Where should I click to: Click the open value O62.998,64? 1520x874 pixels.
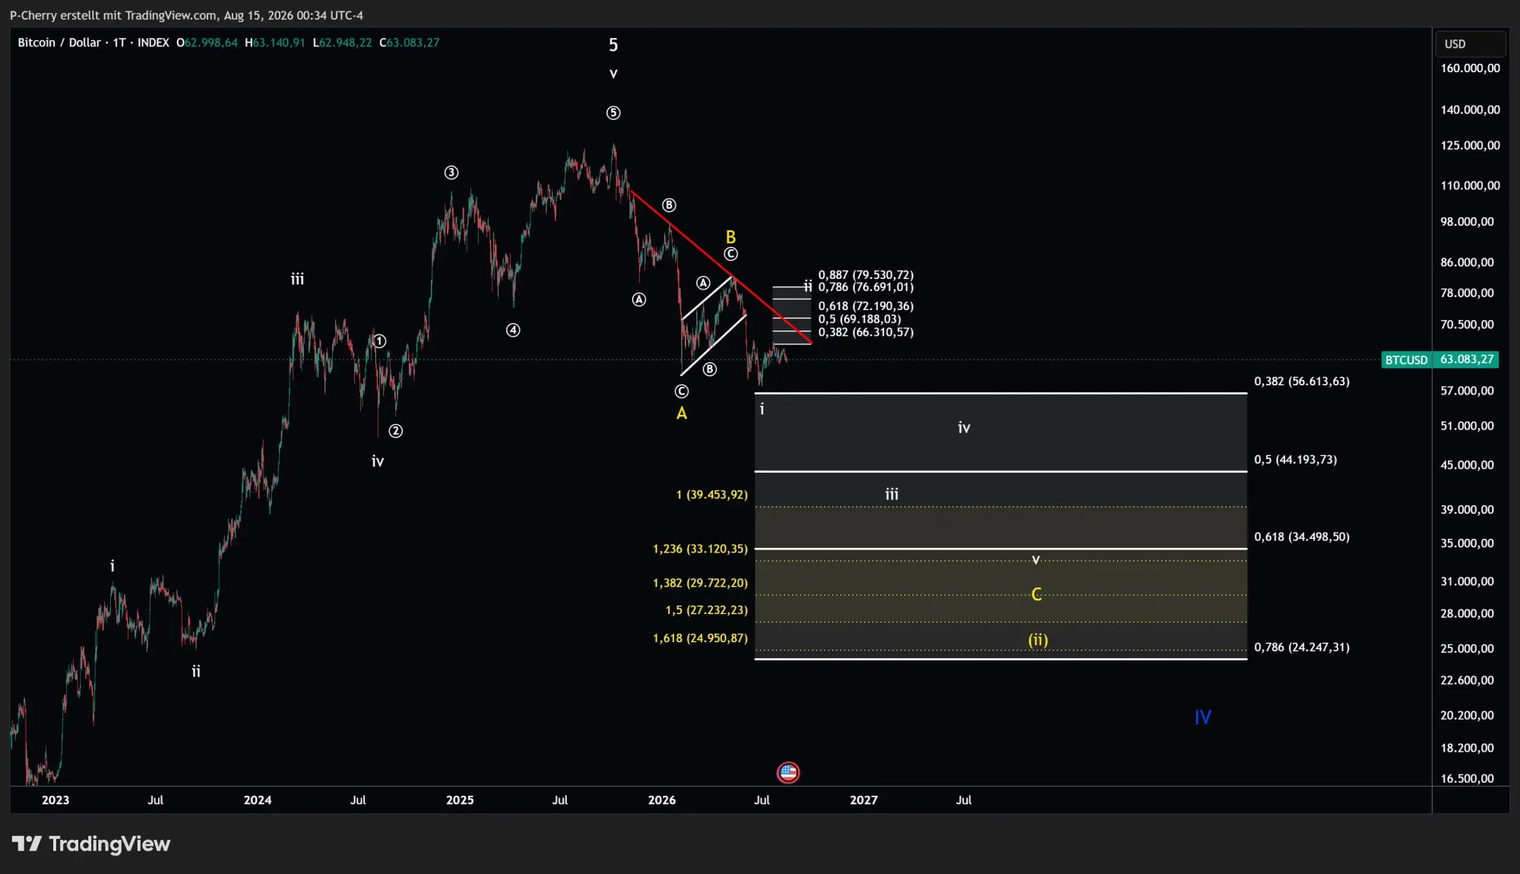207,43
